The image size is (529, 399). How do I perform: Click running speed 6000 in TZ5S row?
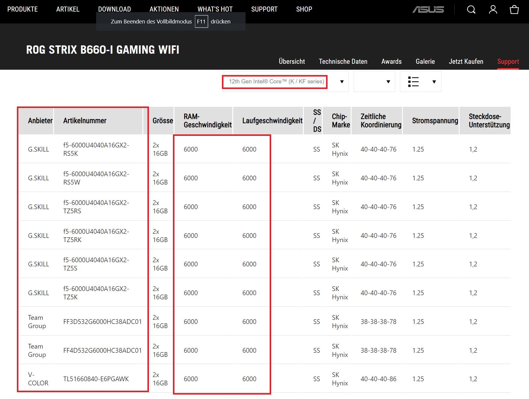(x=249, y=264)
